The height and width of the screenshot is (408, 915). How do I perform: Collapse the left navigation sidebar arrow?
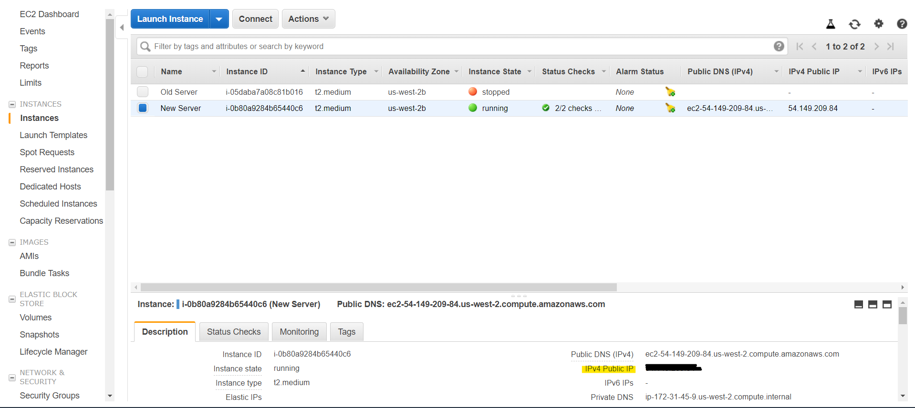click(x=122, y=28)
